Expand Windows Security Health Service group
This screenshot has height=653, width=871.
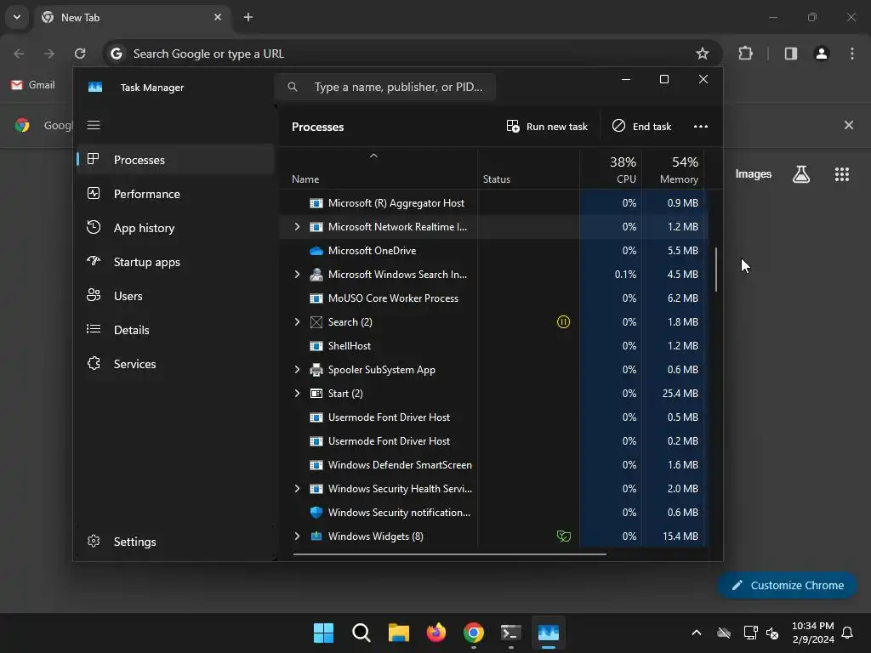point(297,489)
